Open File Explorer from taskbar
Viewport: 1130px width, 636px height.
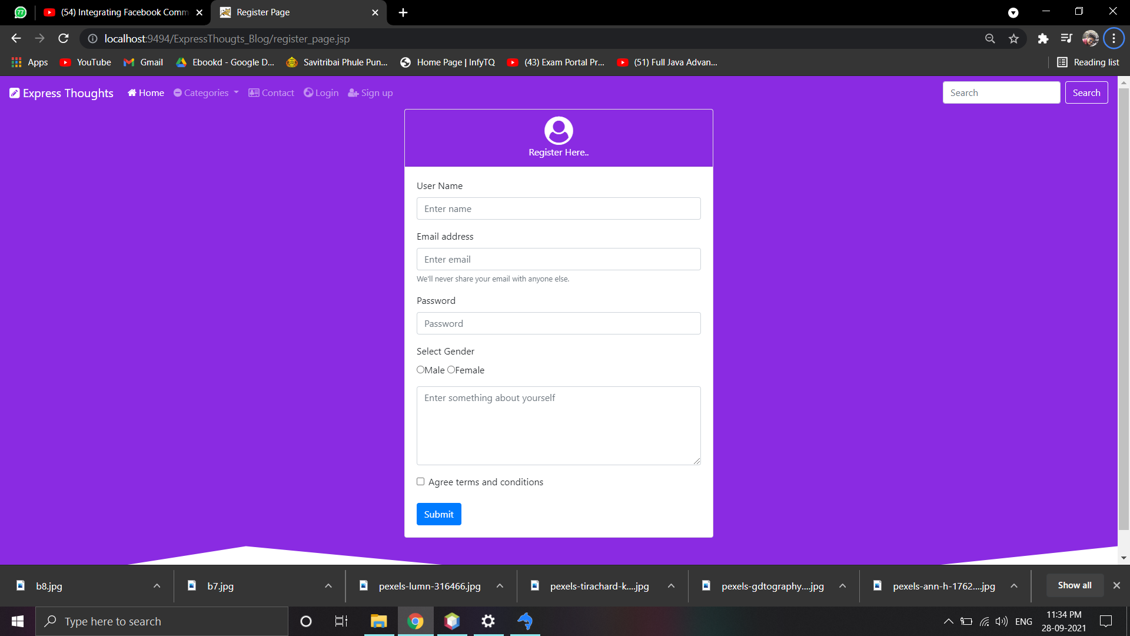[x=378, y=621]
